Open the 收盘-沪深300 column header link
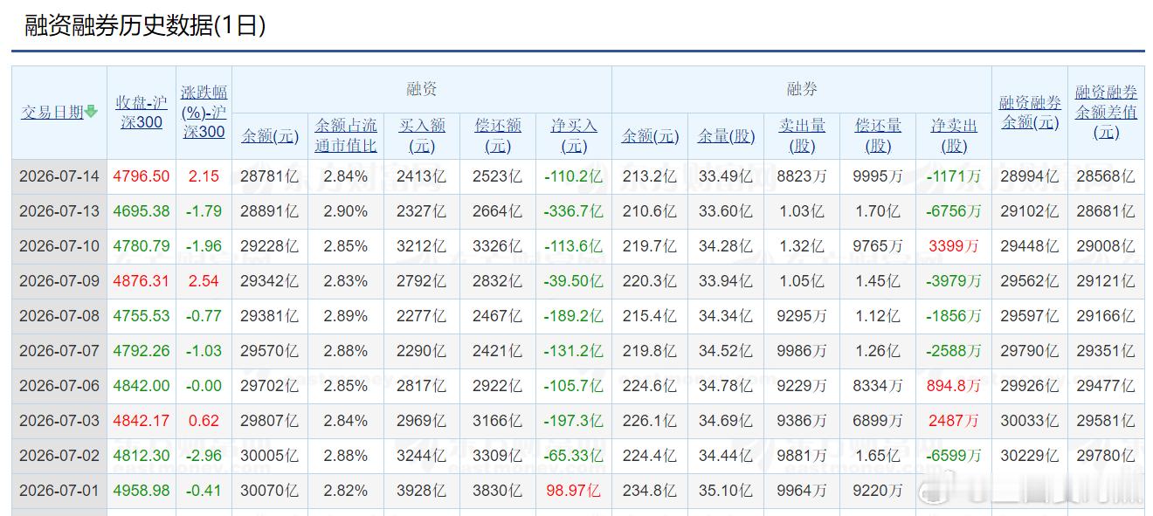The width and height of the screenshot is (1153, 516). (140, 112)
